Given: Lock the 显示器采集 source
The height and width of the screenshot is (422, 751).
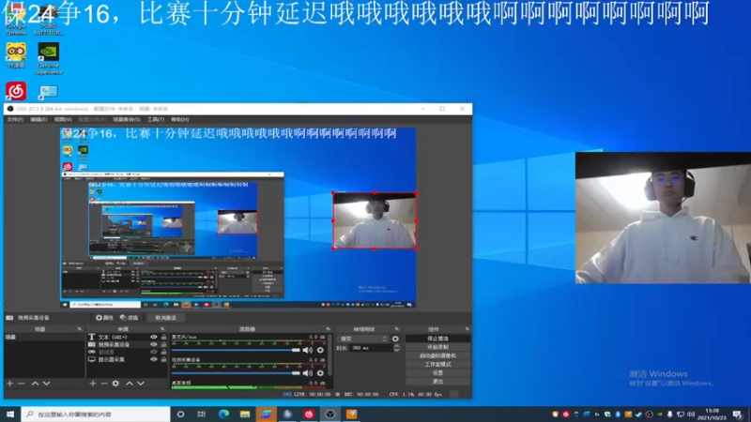Looking at the screenshot, I should [163, 359].
